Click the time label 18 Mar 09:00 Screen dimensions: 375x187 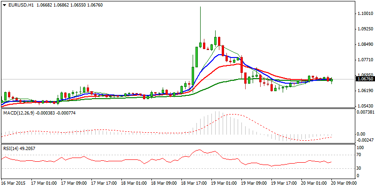pyautogui.click(x=164, y=182)
